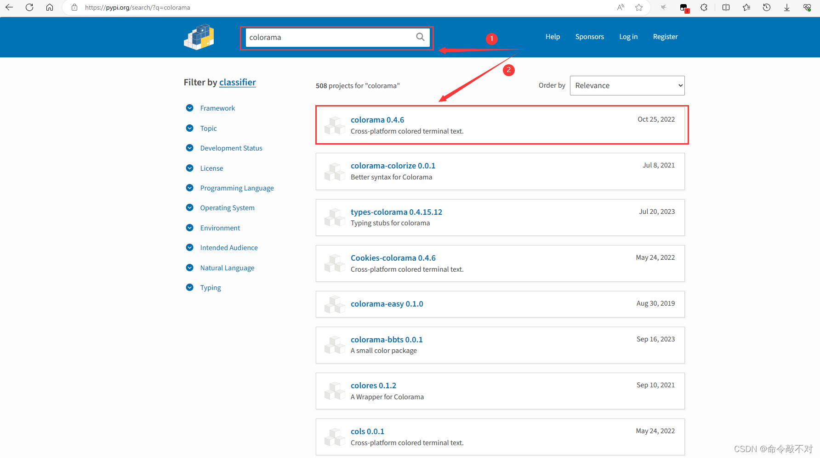View site info via the lock icon
Image resolution: width=820 pixels, height=458 pixels.
(x=74, y=7)
